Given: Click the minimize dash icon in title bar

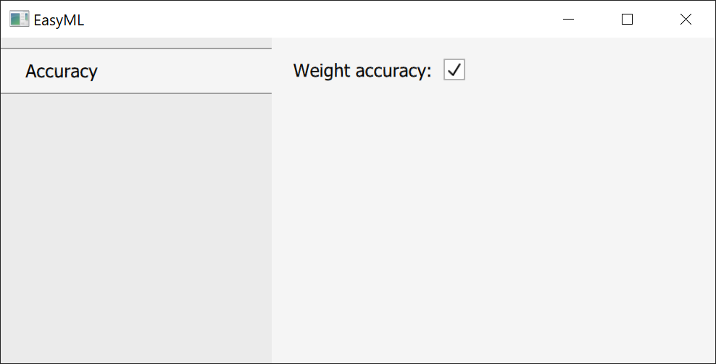Looking at the screenshot, I should coord(569,20).
